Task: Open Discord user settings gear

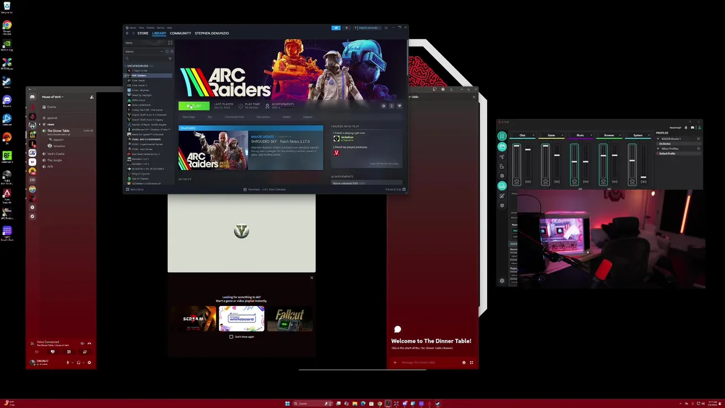Action: (x=89, y=363)
